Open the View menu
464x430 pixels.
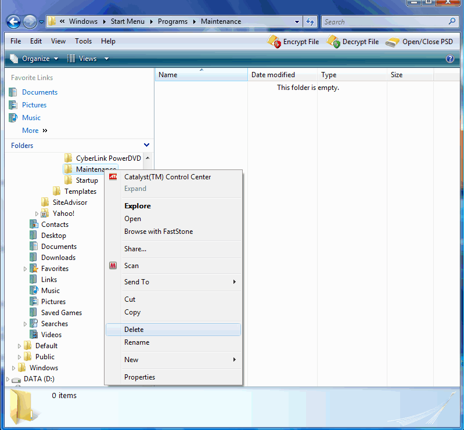tap(58, 41)
